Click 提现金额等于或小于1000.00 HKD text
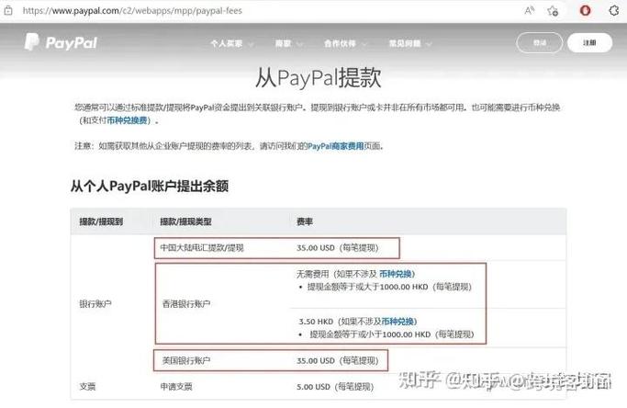The width and height of the screenshot is (627, 408). [x=391, y=334]
